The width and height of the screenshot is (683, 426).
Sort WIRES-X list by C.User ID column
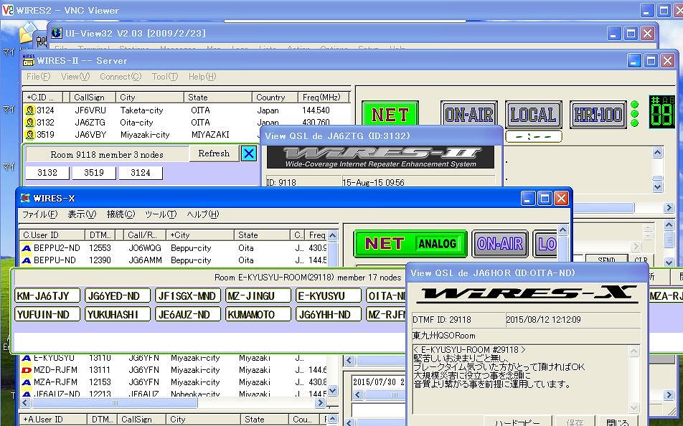click(x=52, y=235)
